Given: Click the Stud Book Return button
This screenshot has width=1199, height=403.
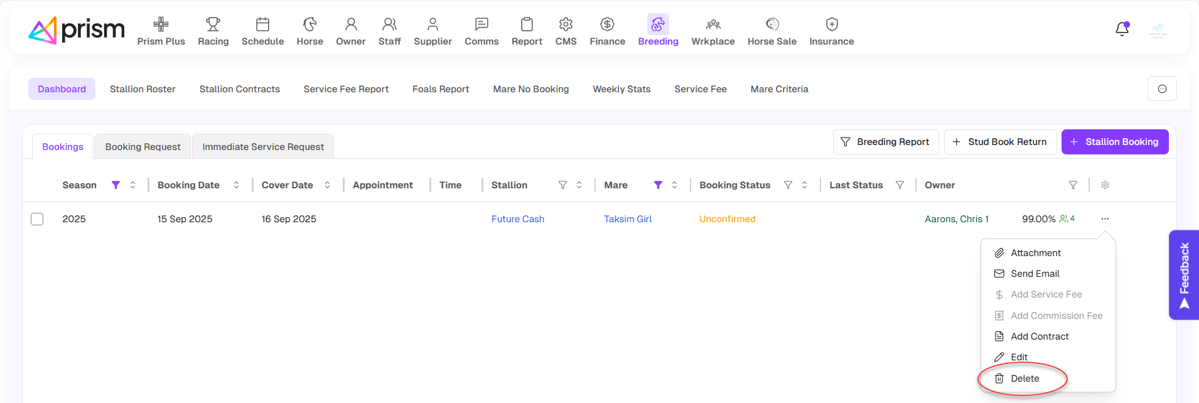Looking at the screenshot, I should 1000,142.
